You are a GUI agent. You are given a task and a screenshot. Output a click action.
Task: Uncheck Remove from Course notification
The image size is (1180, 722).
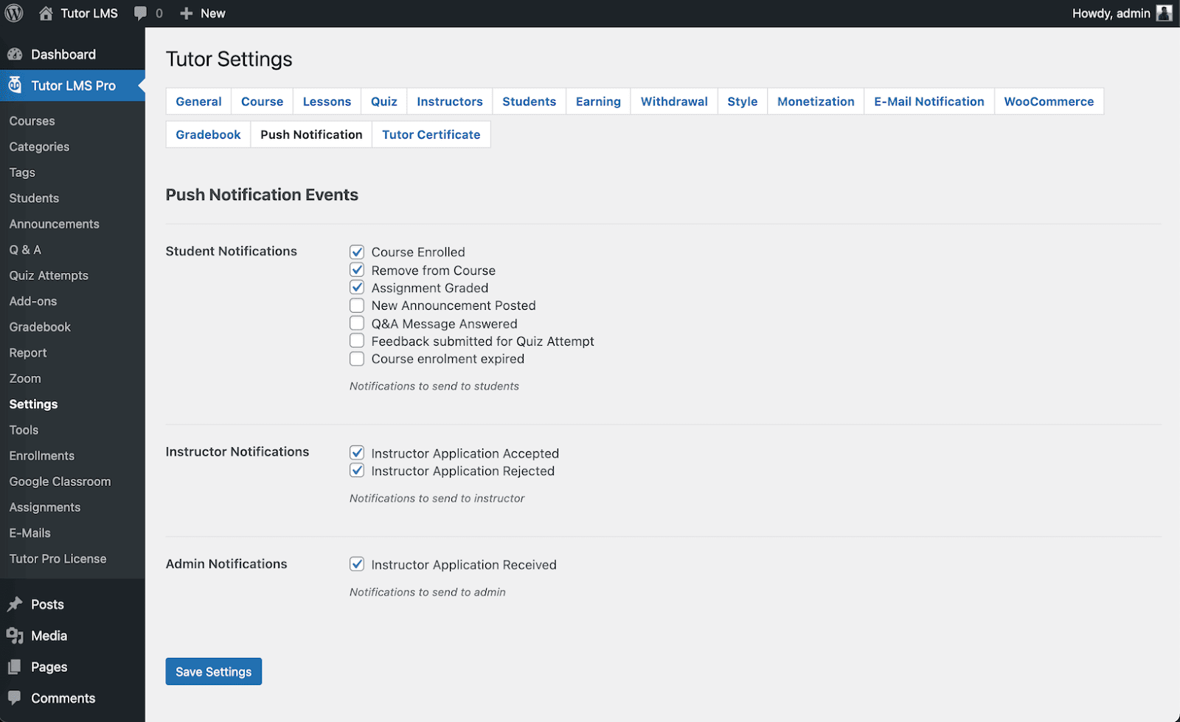(357, 270)
